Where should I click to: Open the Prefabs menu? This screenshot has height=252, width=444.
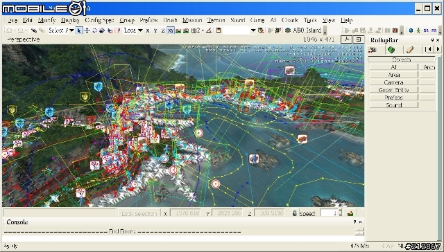148,20
